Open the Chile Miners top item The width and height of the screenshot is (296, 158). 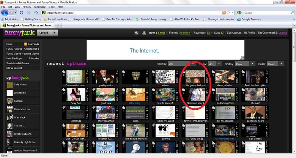20,84
